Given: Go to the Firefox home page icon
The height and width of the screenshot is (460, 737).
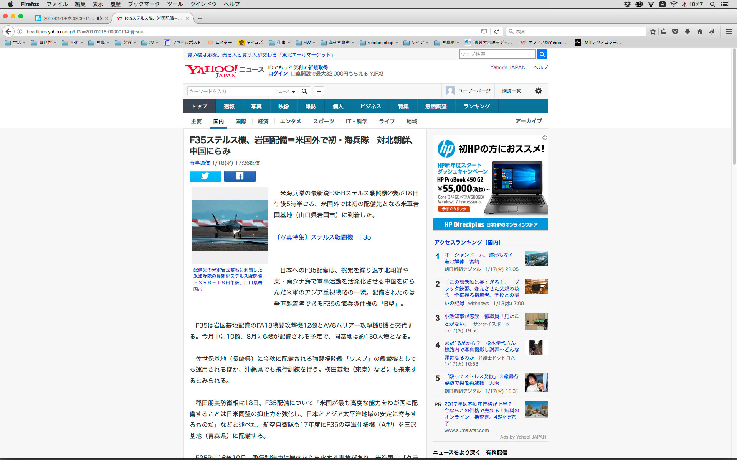Looking at the screenshot, I should point(699,31).
